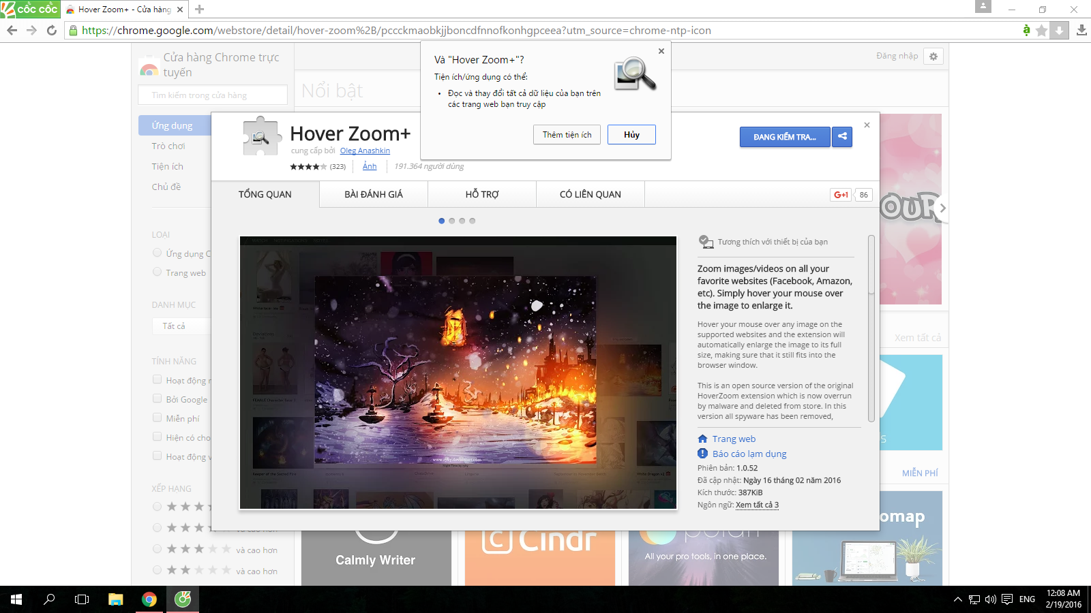Tick the Bởi Google checkbox

158,398
